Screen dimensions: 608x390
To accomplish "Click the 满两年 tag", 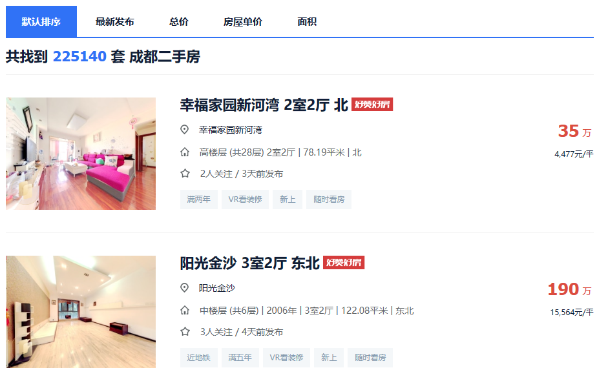I will [198, 200].
